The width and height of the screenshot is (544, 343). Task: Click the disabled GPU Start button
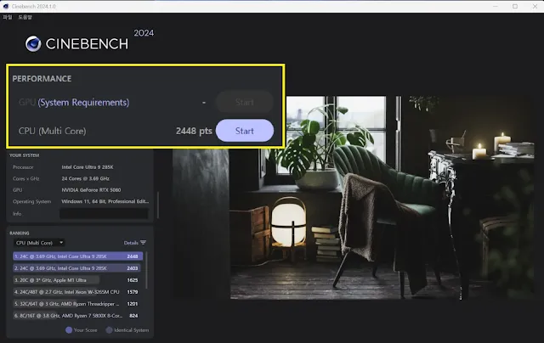click(245, 102)
